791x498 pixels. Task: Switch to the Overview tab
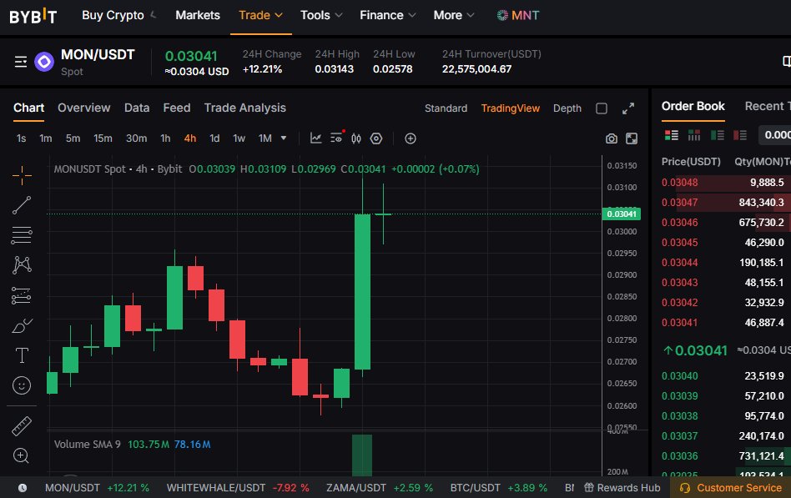[83, 108]
